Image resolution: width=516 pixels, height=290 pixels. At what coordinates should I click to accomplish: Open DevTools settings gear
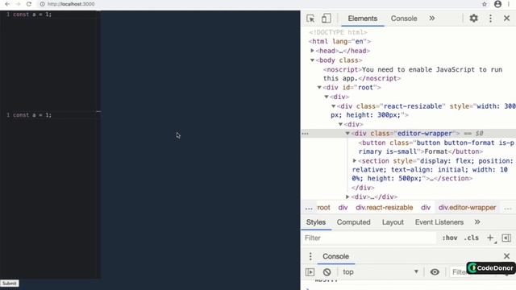(473, 19)
